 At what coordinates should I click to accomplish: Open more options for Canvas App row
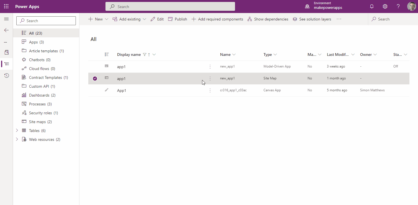click(210, 90)
